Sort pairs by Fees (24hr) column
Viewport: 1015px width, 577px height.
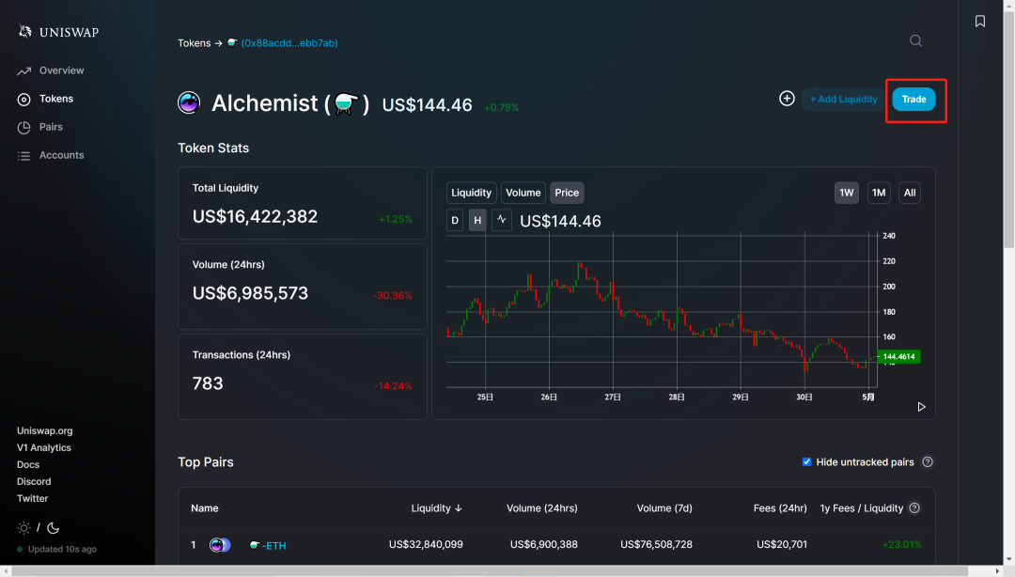tap(780, 508)
